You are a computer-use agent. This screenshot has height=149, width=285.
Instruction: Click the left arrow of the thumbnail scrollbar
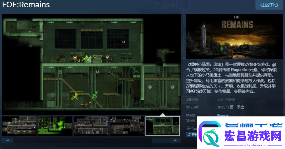7,140
